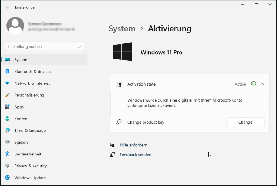Open Konten settings
The height and width of the screenshot is (186, 277).
(45, 119)
